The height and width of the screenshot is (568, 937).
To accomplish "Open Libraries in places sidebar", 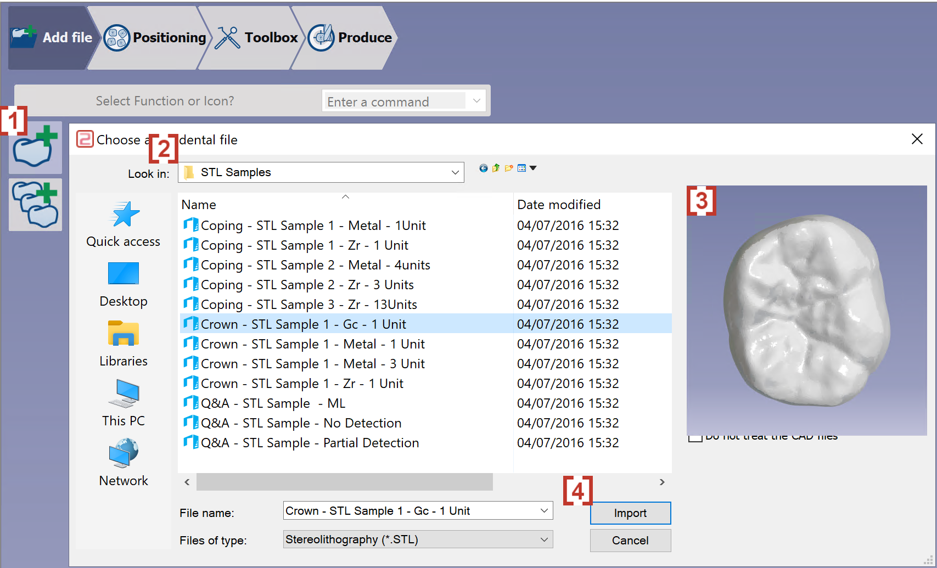I will [x=124, y=344].
